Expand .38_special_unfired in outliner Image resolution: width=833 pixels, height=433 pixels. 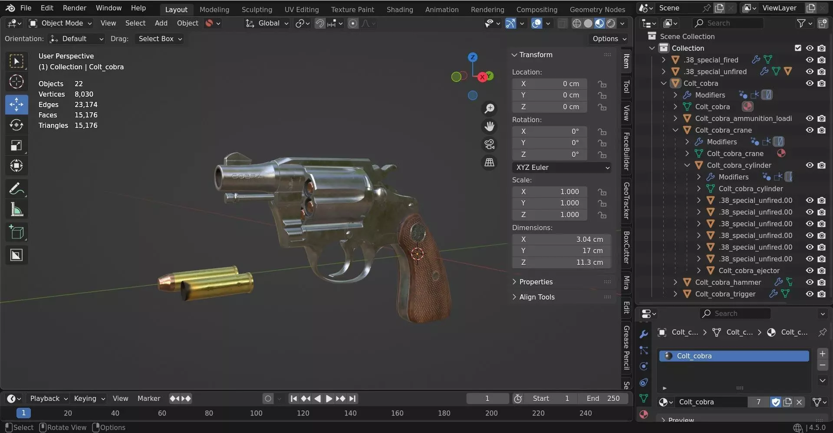point(663,72)
